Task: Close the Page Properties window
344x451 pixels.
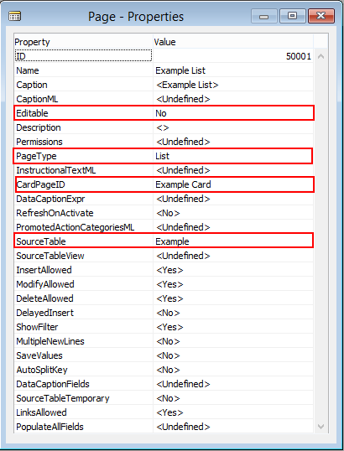Action: point(321,16)
